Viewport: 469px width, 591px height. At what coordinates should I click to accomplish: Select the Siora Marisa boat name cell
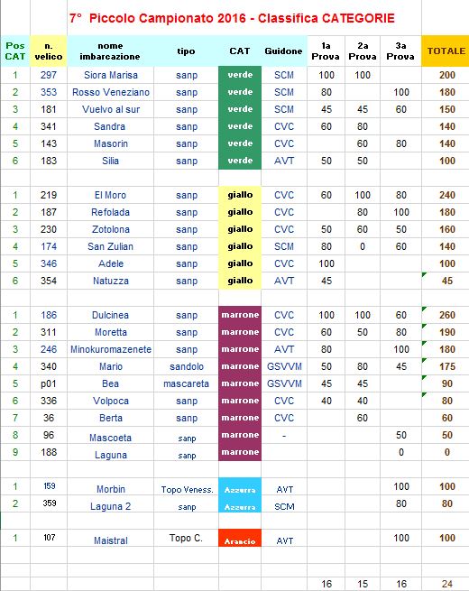110,75
